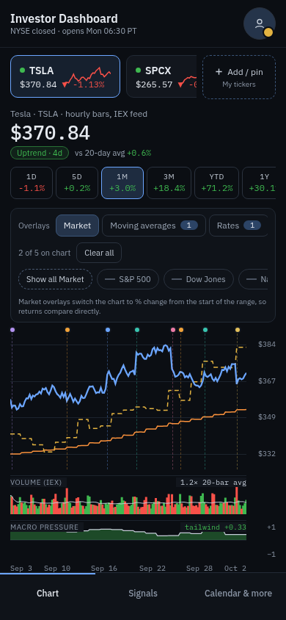This screenshot has height=620, width=286.
Task: Choose the 3M range button
Action: (x=169, y=183)
